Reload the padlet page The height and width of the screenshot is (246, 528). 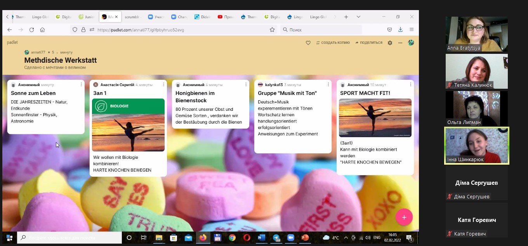click(32, 30)
